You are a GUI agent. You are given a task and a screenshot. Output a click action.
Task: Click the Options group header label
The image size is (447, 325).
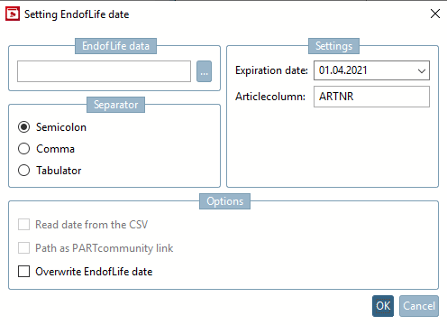point(224,201)
